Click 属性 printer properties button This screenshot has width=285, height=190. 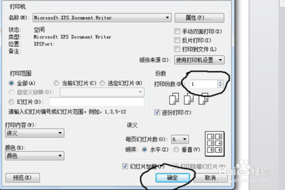(x=199, y=18)
